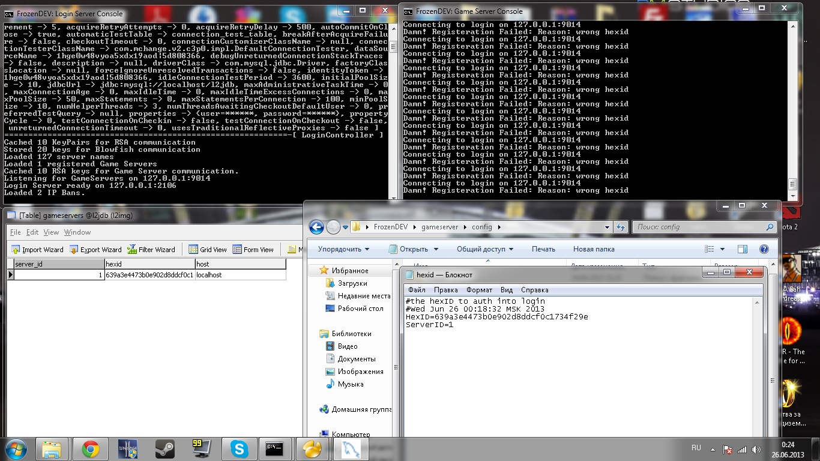This screenshot has height=461, width=820.
Task: Open the View menu in gameservers table window
Action: pos(51,232)
